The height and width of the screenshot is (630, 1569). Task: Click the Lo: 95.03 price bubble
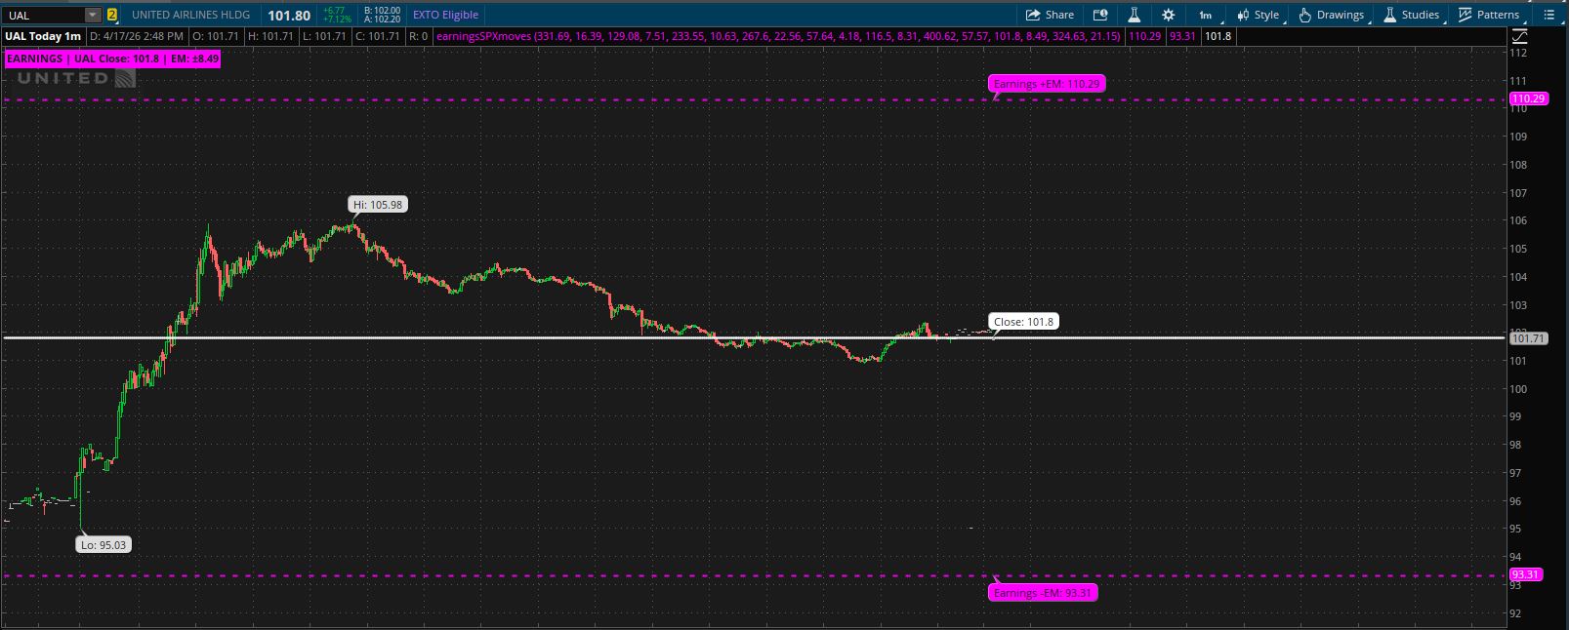tap(103, 545)
